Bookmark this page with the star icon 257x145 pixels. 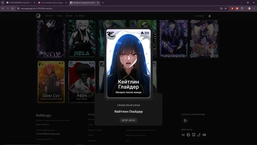point(226,8)
